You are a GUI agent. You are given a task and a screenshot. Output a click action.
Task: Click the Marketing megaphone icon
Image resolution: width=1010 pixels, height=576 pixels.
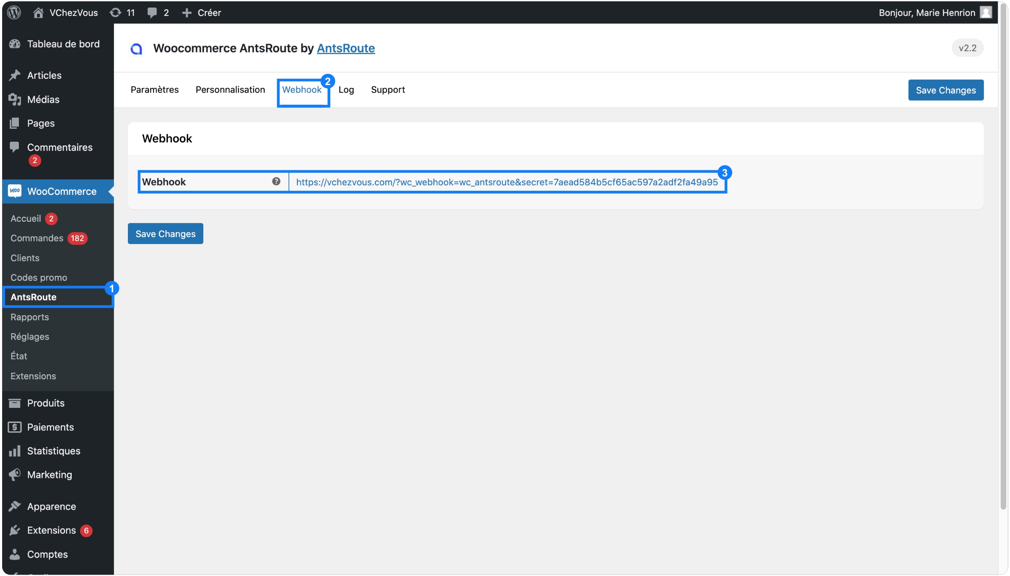click(15, 475)
